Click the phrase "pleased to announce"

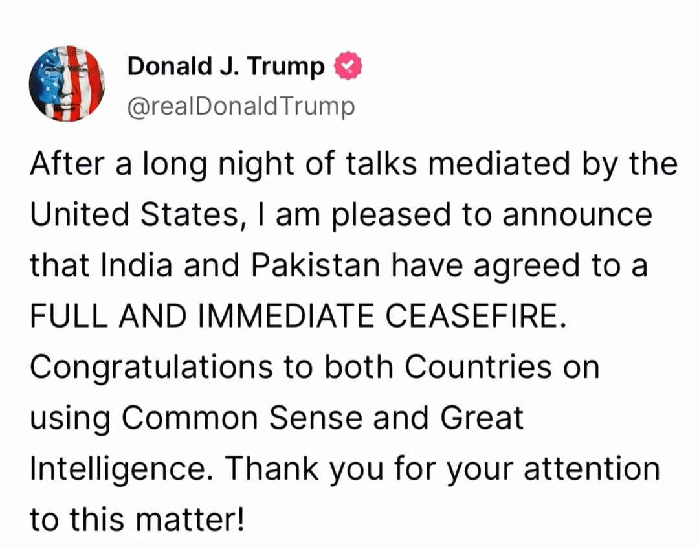pyautogui.click(x=492, y=216)
